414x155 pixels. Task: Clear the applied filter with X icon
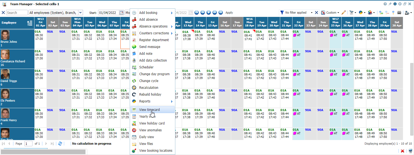tap(317, 13)
